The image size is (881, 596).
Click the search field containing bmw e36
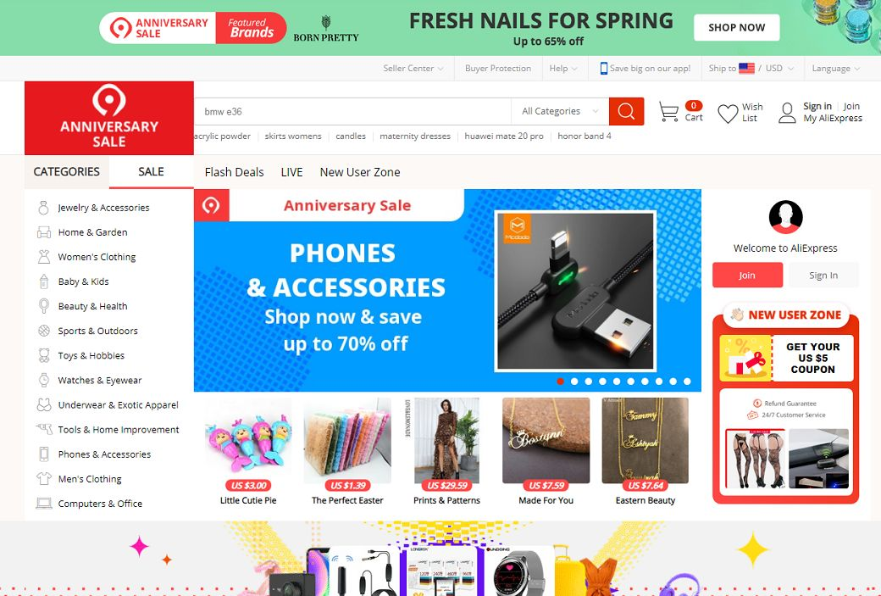click(x=353, y=111)
